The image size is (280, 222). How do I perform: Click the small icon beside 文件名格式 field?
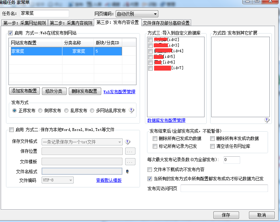(127, 172)
